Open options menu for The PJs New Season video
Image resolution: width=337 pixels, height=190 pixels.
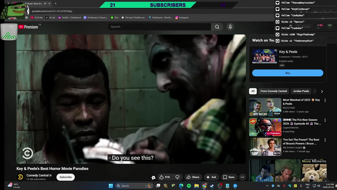coord(325,120)
